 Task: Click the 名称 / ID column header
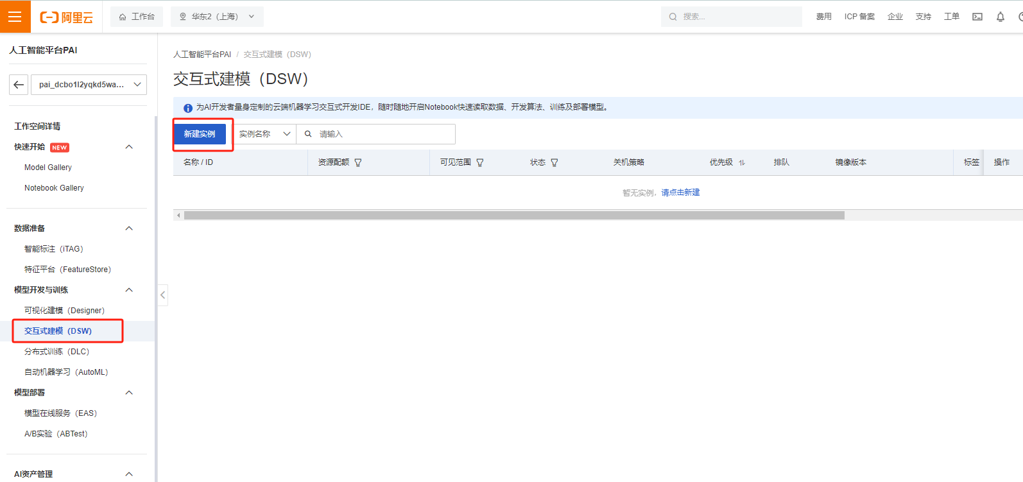(198, 162)
